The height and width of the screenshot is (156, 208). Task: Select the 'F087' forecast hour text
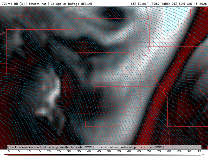coord(156,4)
